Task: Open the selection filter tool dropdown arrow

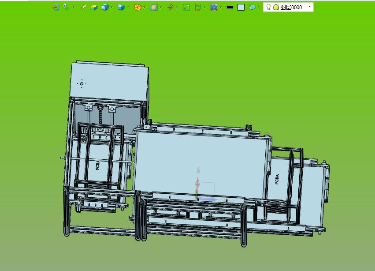Action: click(x=74, y=8)
